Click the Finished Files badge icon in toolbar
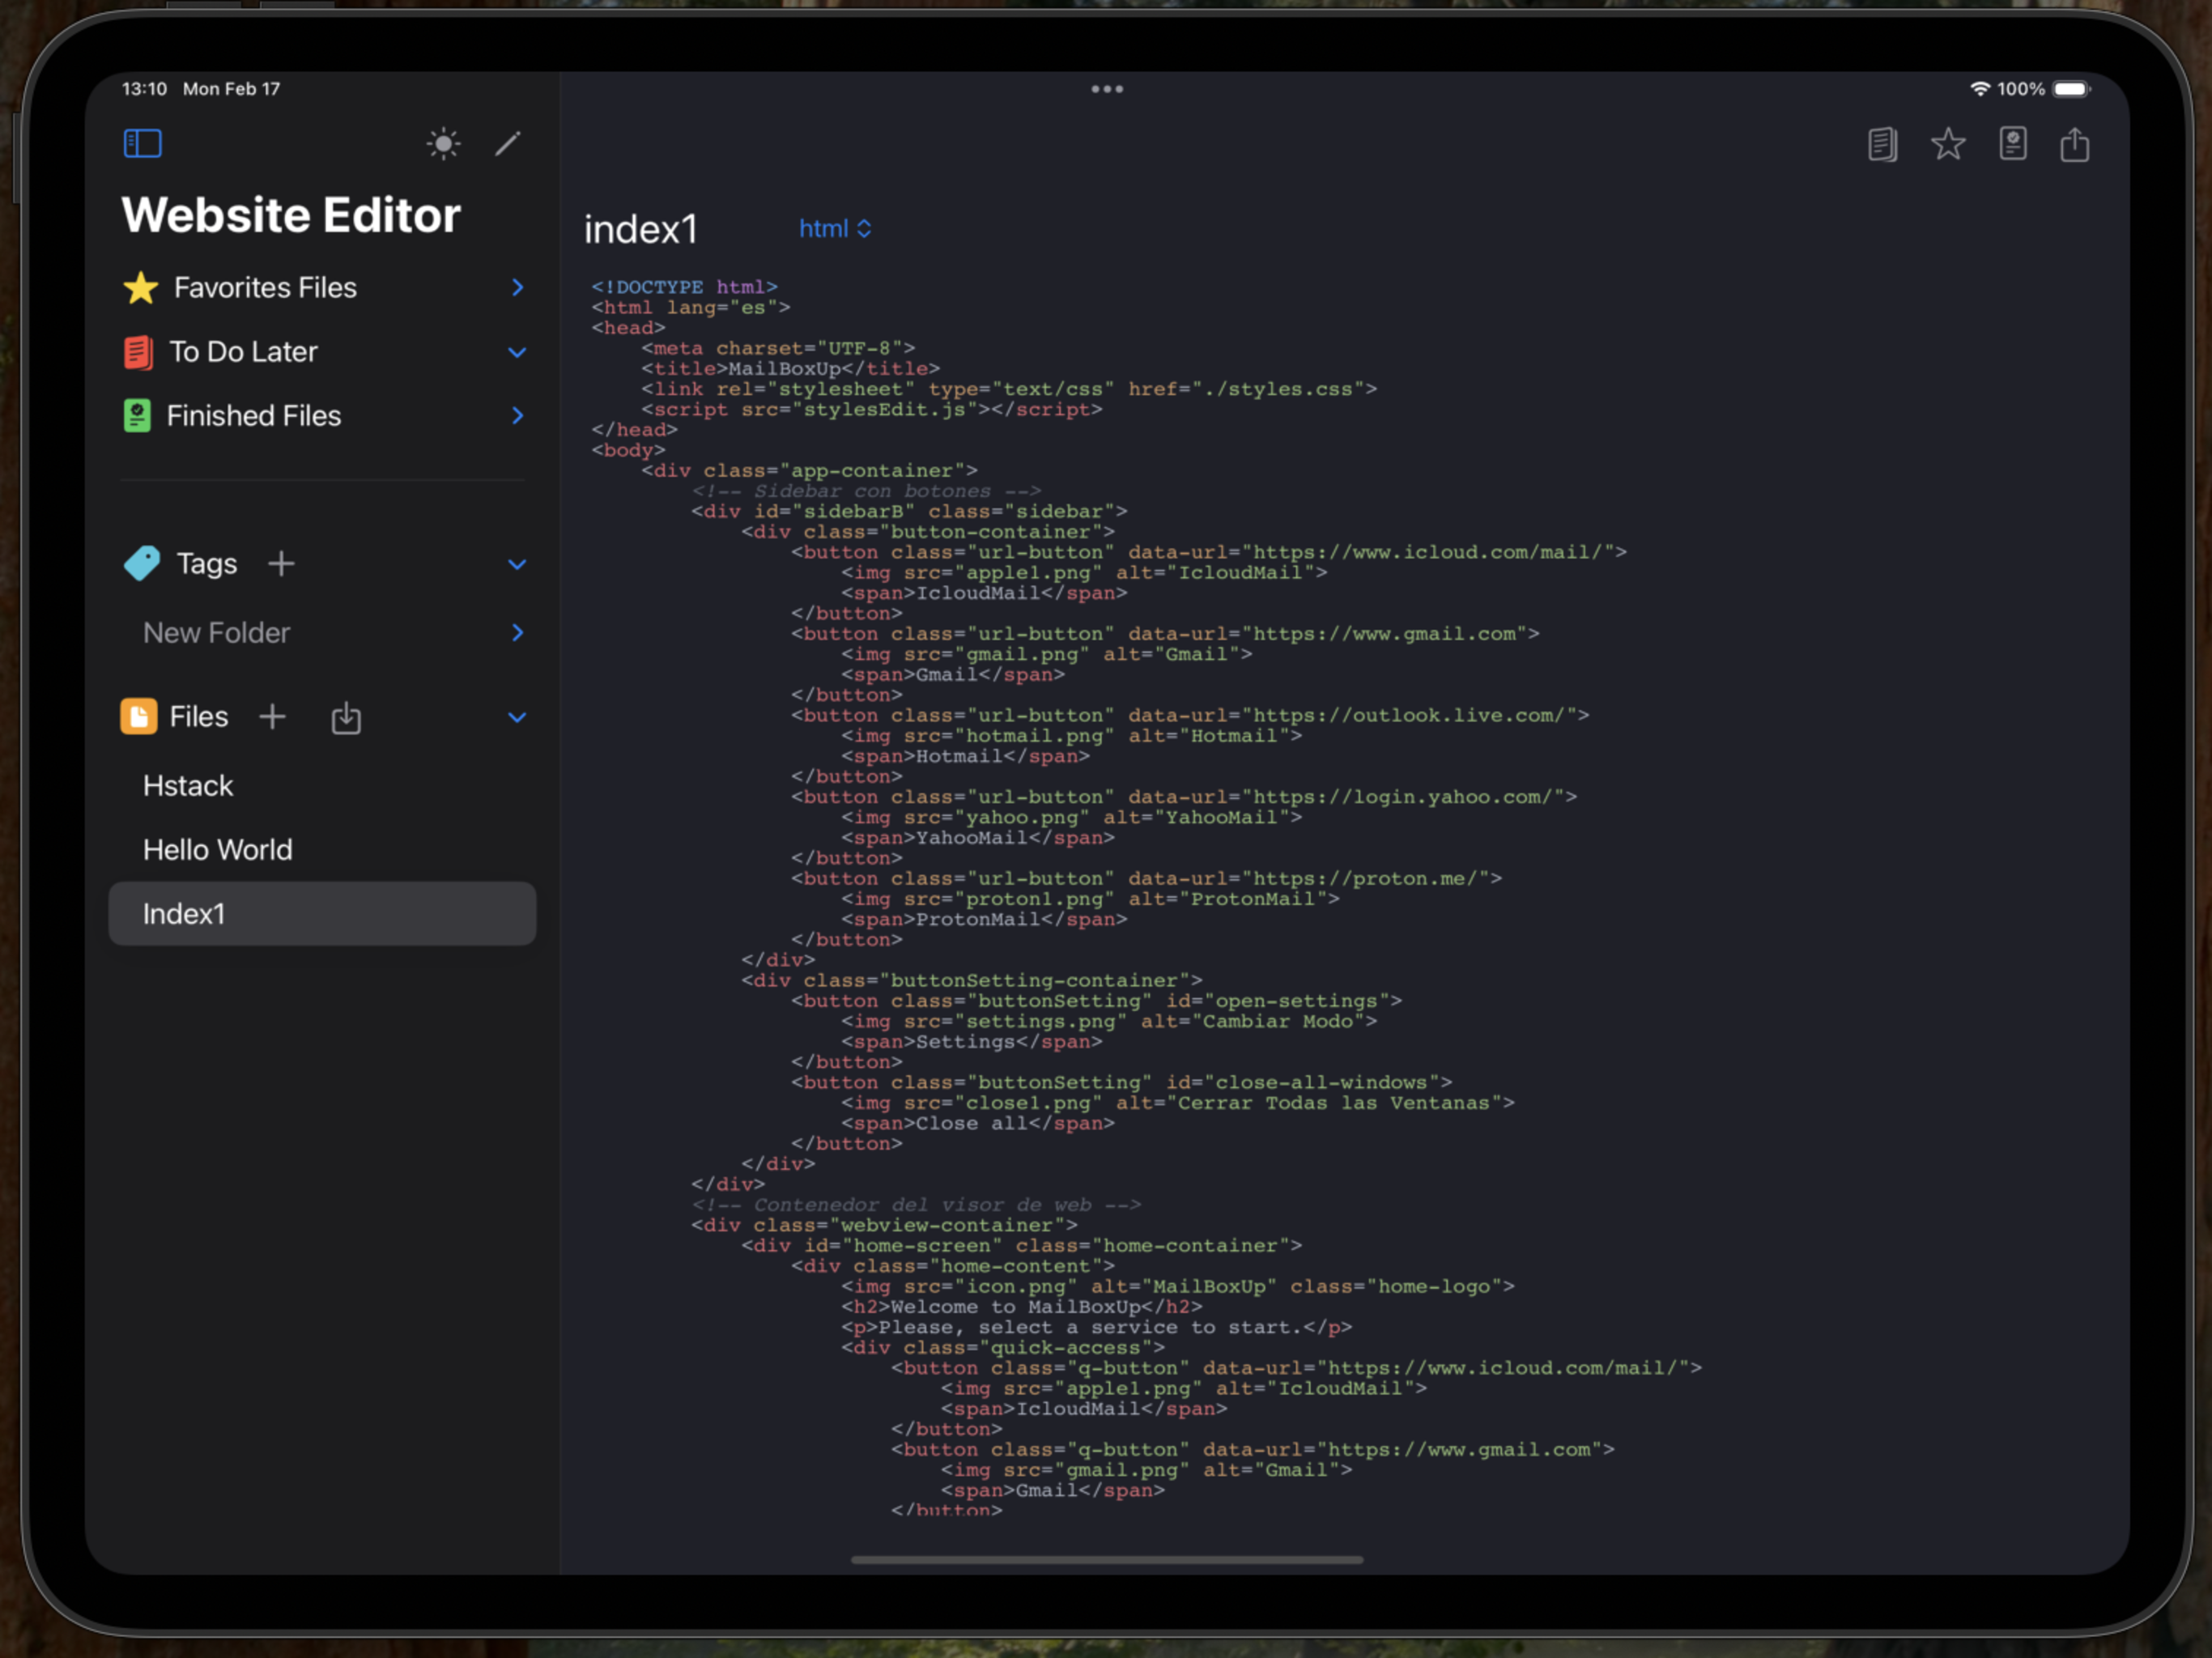Image resolution: width=2212 pixels, height=1658 pixels. pyautogui.click(x=2012, y=144)
